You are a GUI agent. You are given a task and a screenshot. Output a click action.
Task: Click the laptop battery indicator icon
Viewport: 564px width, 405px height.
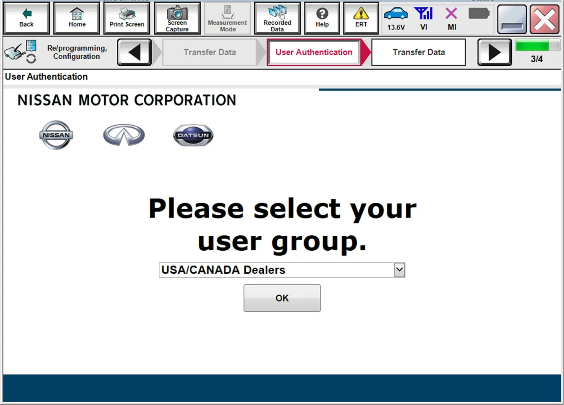479,14
